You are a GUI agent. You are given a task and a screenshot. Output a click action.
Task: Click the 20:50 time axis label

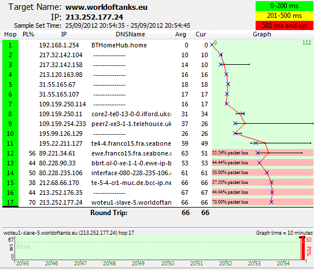[168, 264]
